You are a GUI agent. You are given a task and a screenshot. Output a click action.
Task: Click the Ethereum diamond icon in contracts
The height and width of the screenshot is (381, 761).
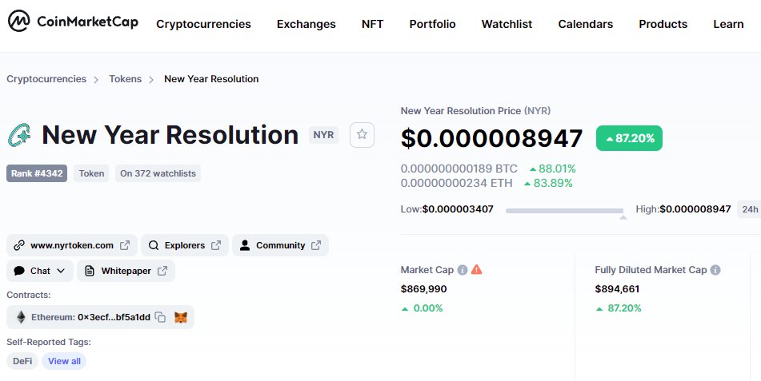coord(21,318)
